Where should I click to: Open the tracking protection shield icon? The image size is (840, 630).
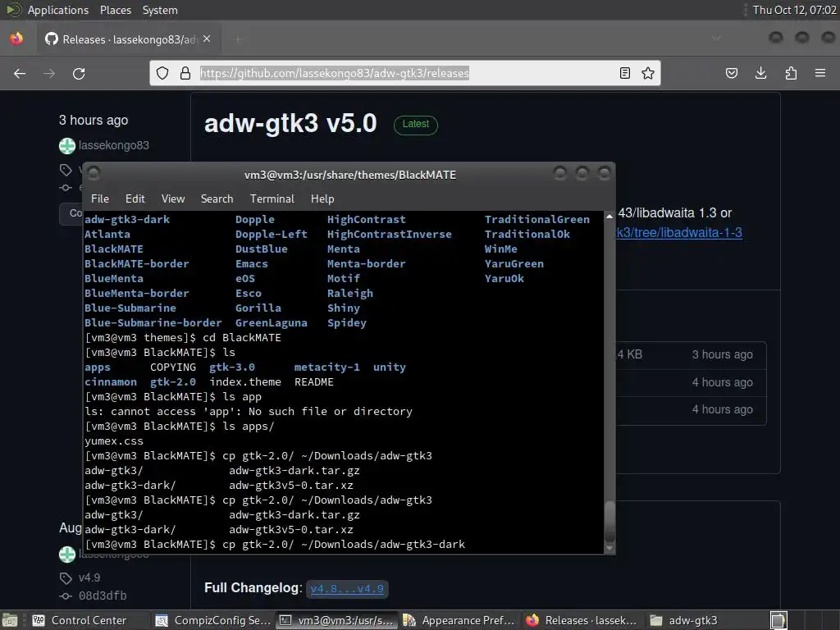pyautogui.click(x=162, y=73)
